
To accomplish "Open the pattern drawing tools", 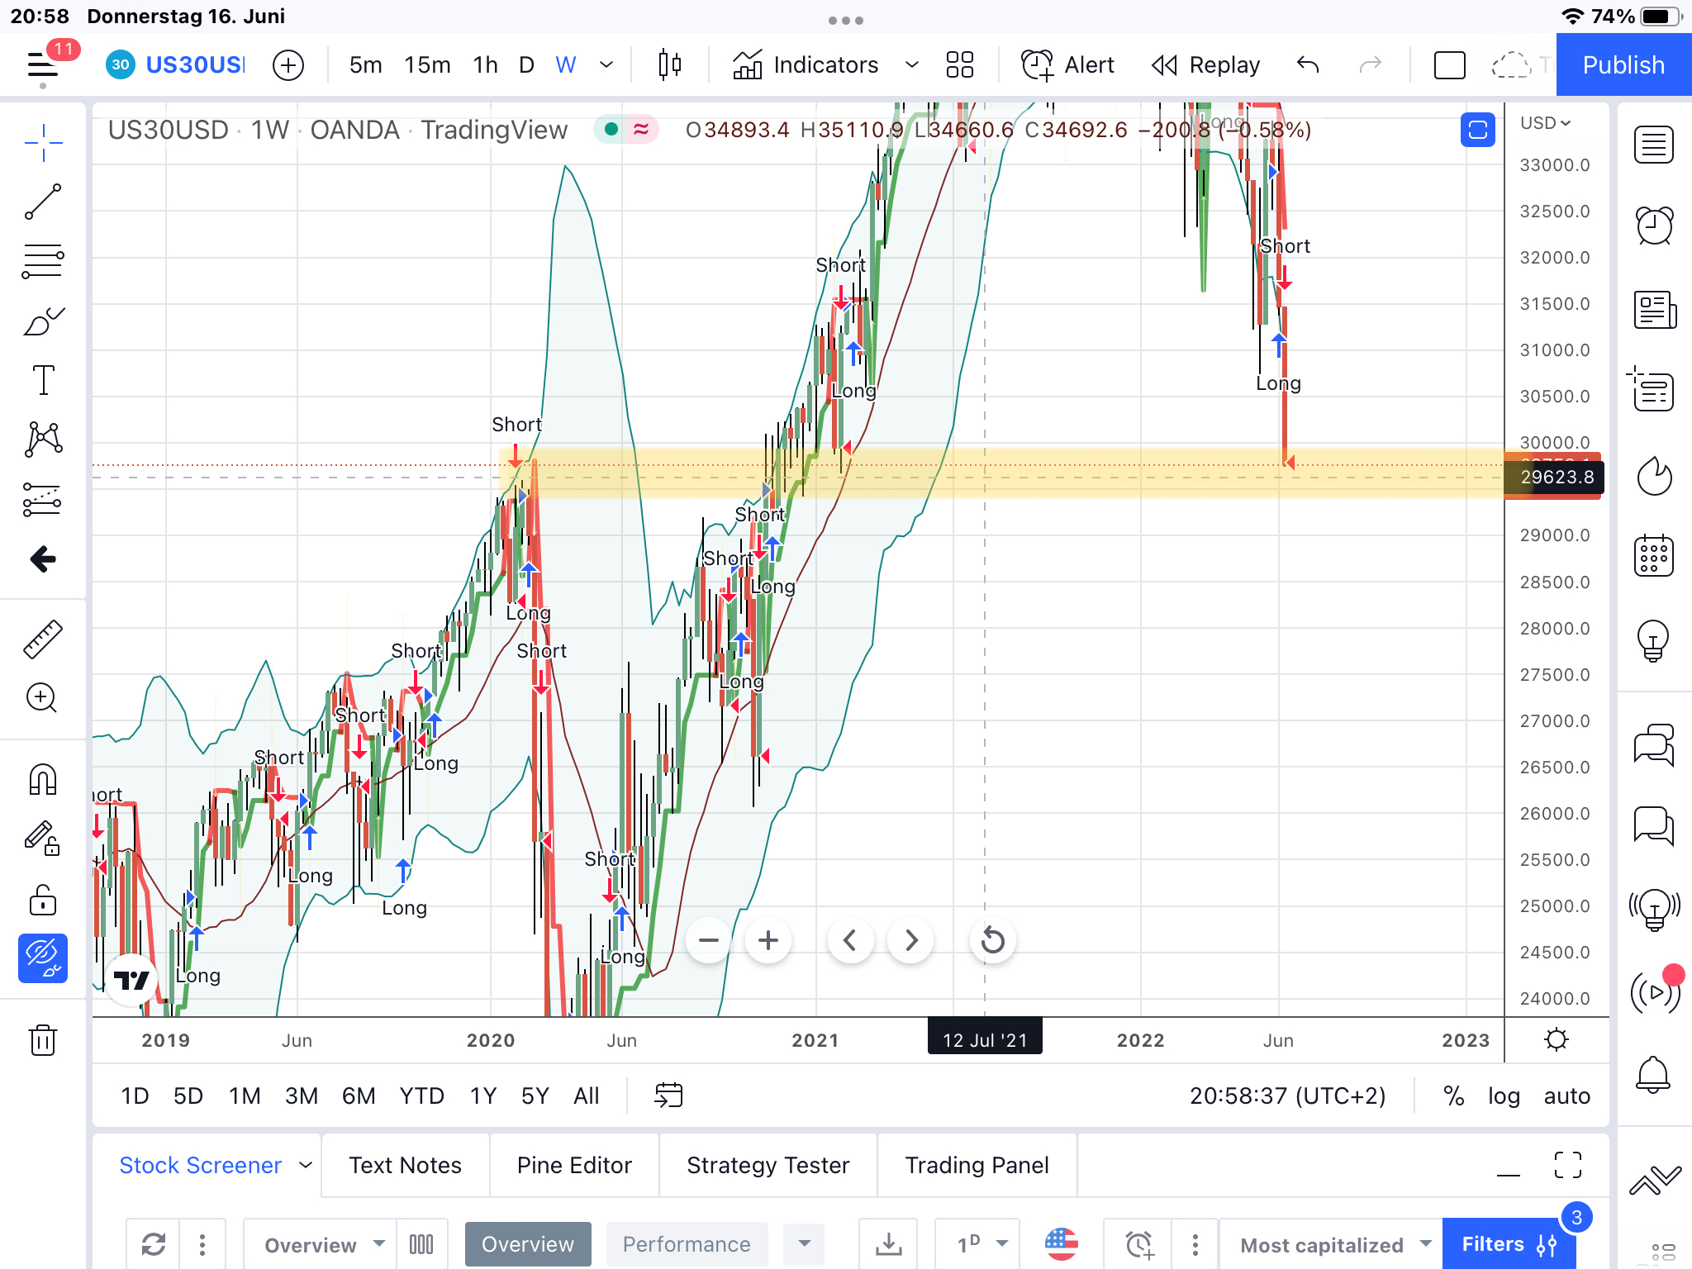I will tap(43, 440).
